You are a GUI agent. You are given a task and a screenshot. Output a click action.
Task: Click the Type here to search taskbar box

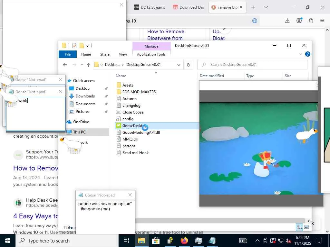(67, 241)
